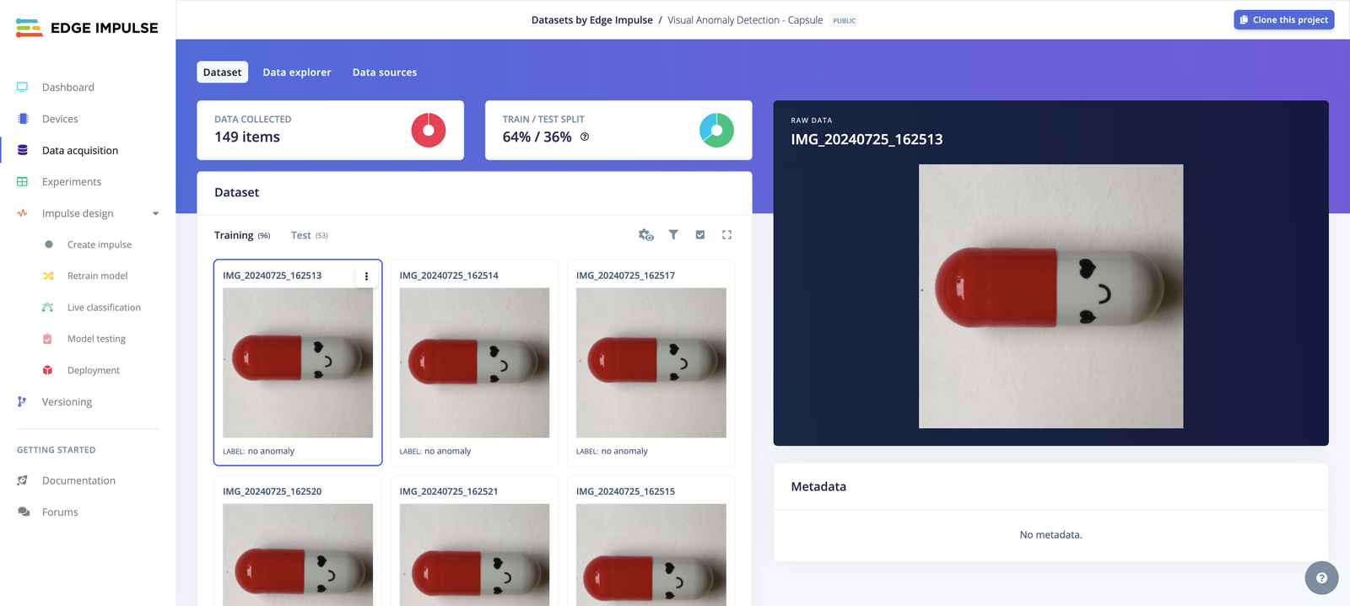Open Create impulse page
Screen dimensions: 1350x606
pyautogui.click(x=100, y=244)
